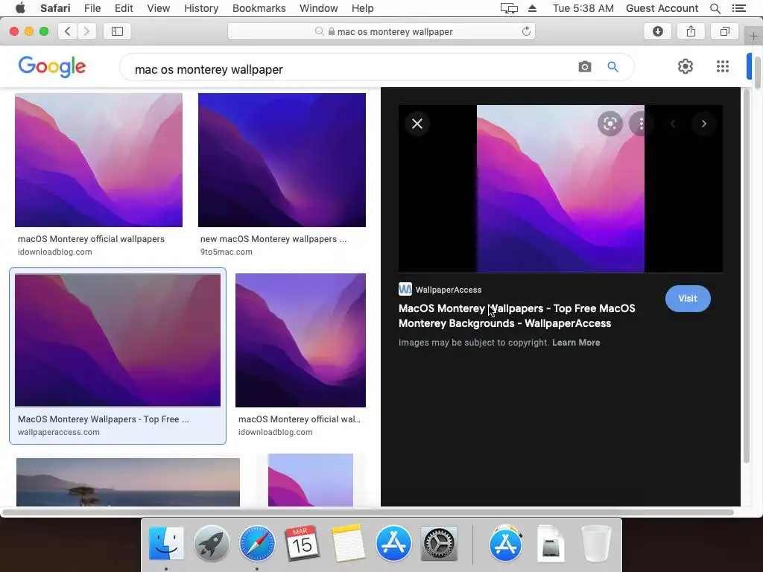Show previous image in preview
Image resolution: width=763 pixels, height=572 pixels.
pos(673,124)
